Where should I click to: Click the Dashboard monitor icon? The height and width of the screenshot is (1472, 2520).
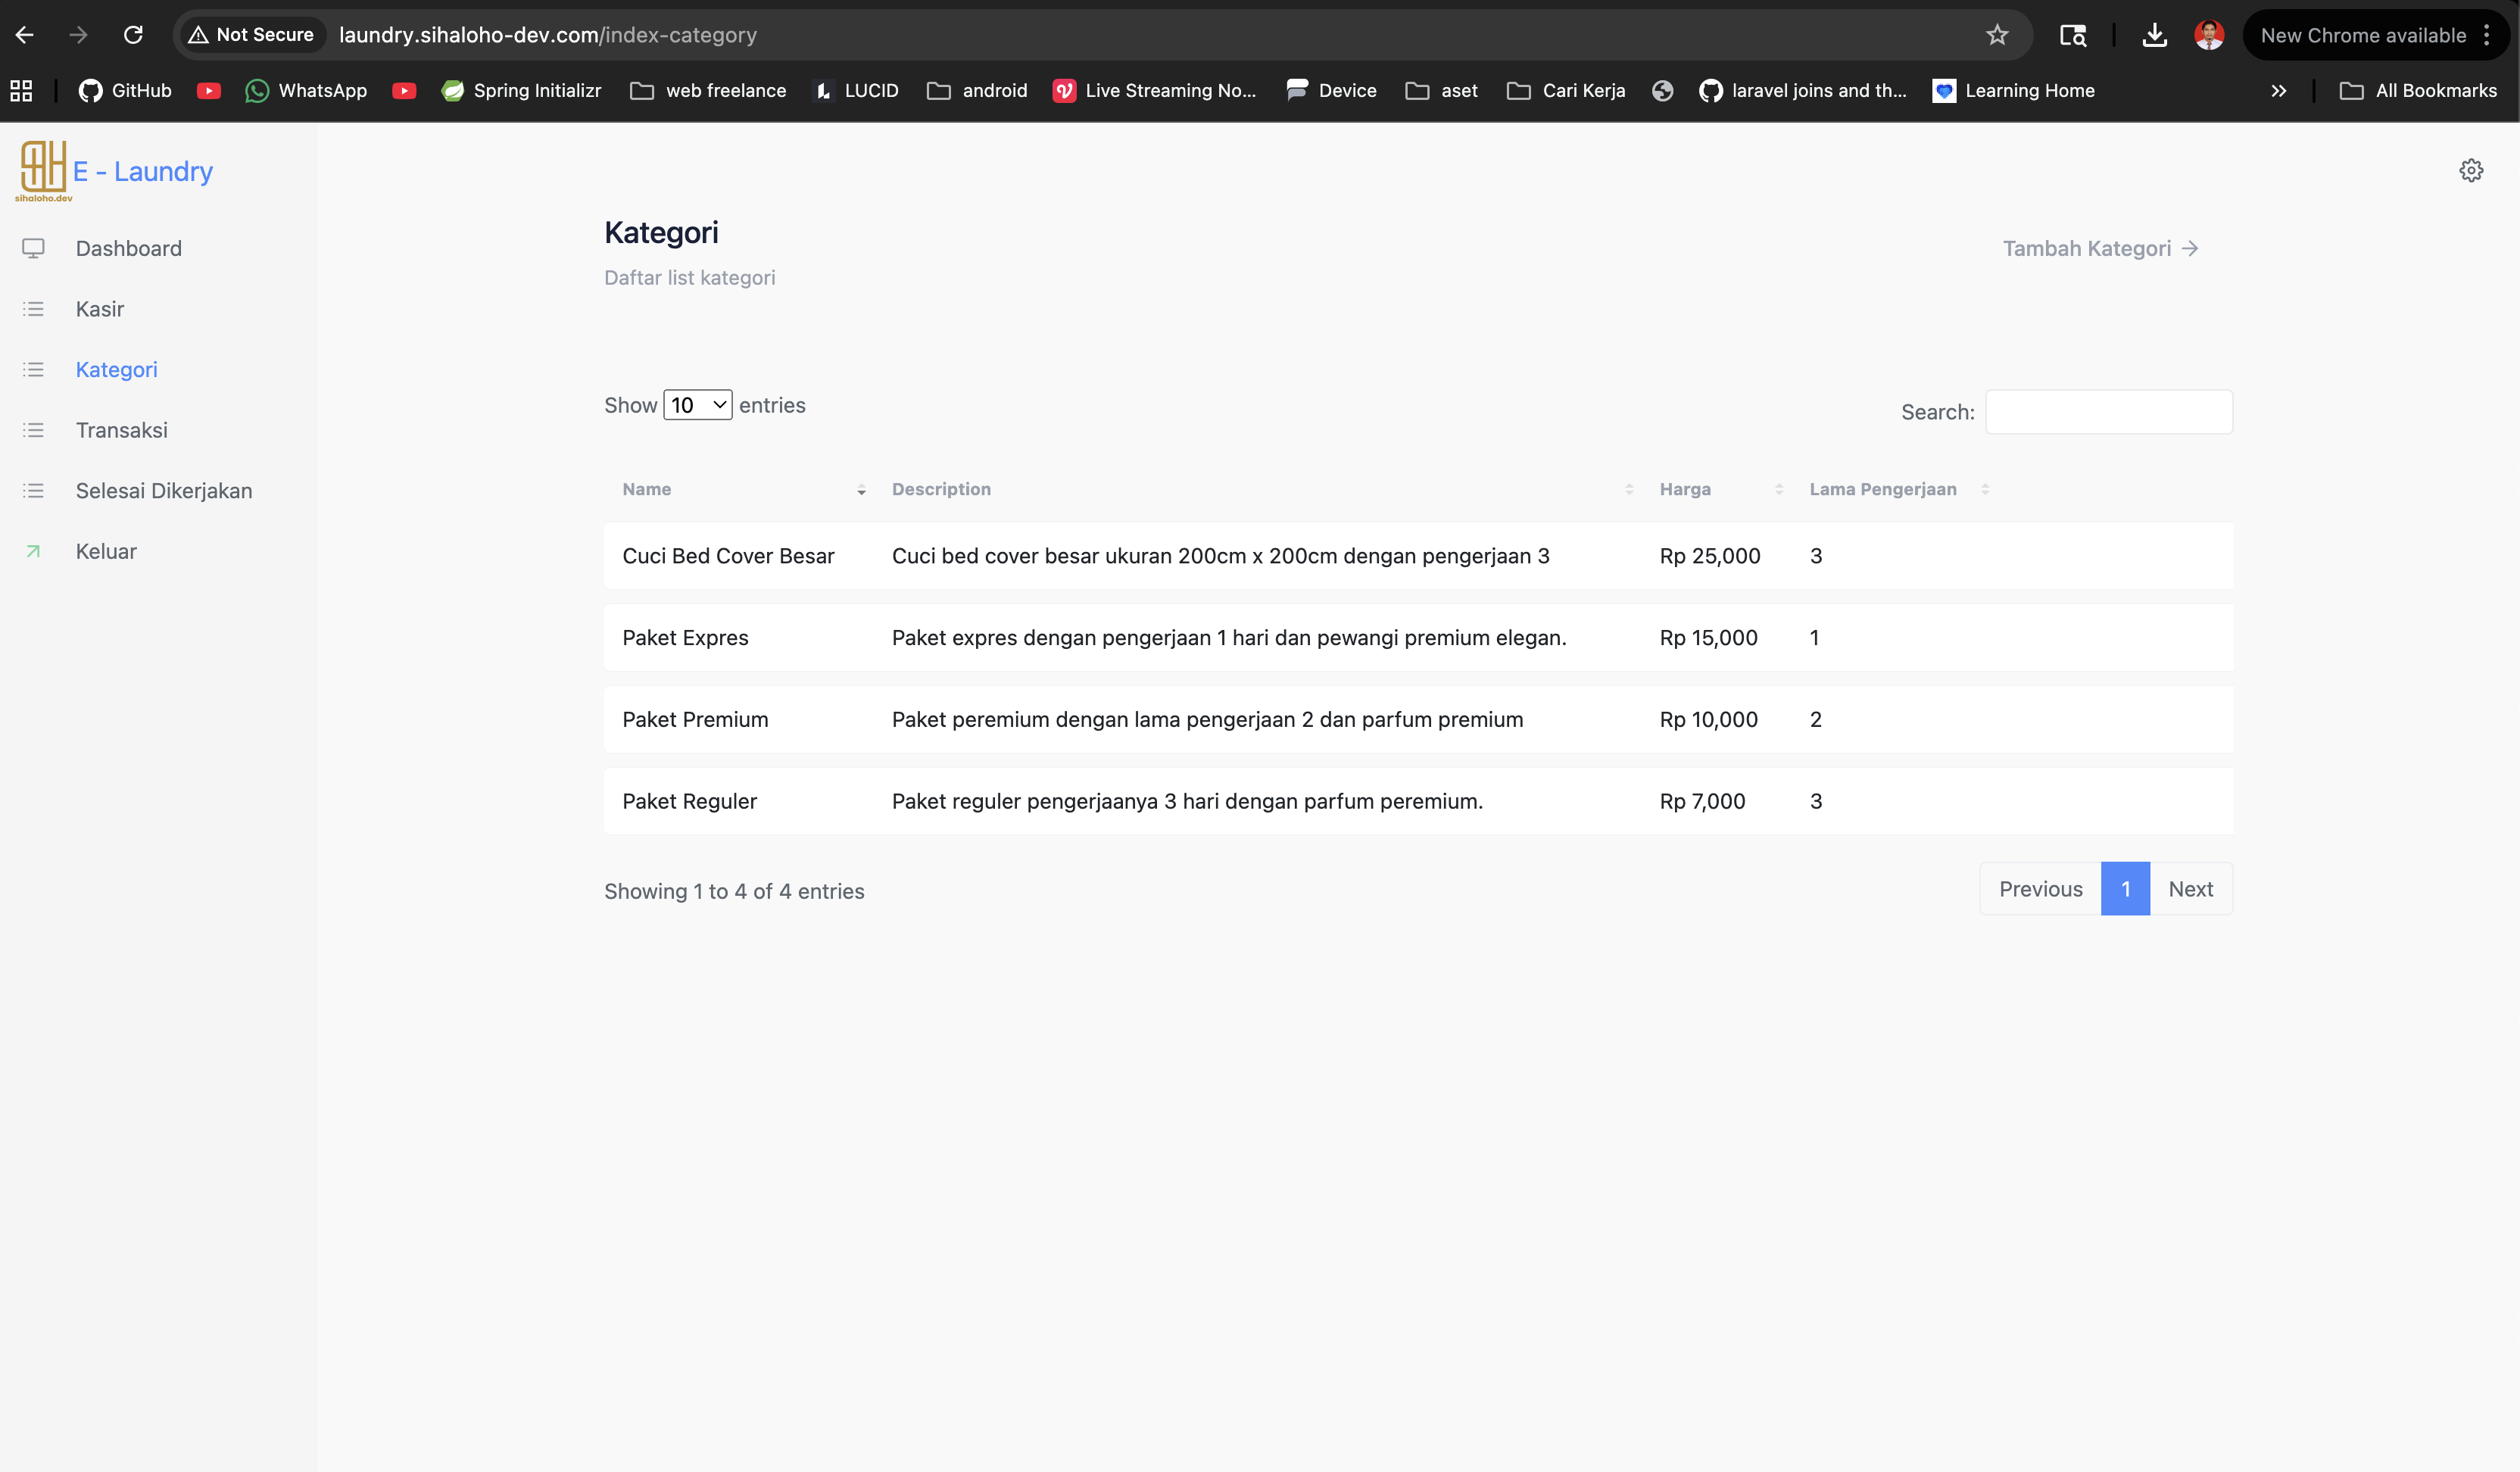tap(33, 248)
